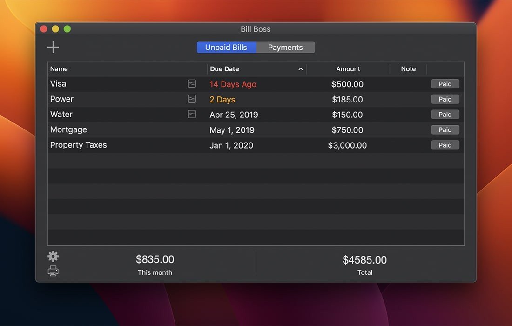The image size is (512, 326).
Task: Toggle sort order using Due Date arrow
Action: (301, 69)
